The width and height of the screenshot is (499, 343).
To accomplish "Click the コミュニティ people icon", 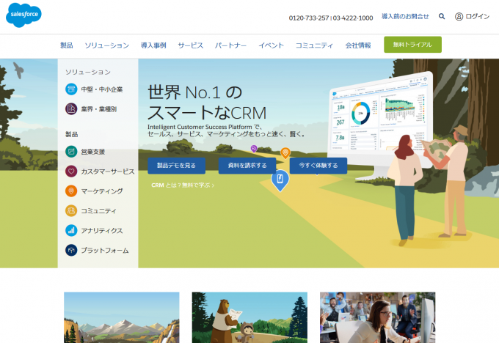I will (x=71, y=211).
